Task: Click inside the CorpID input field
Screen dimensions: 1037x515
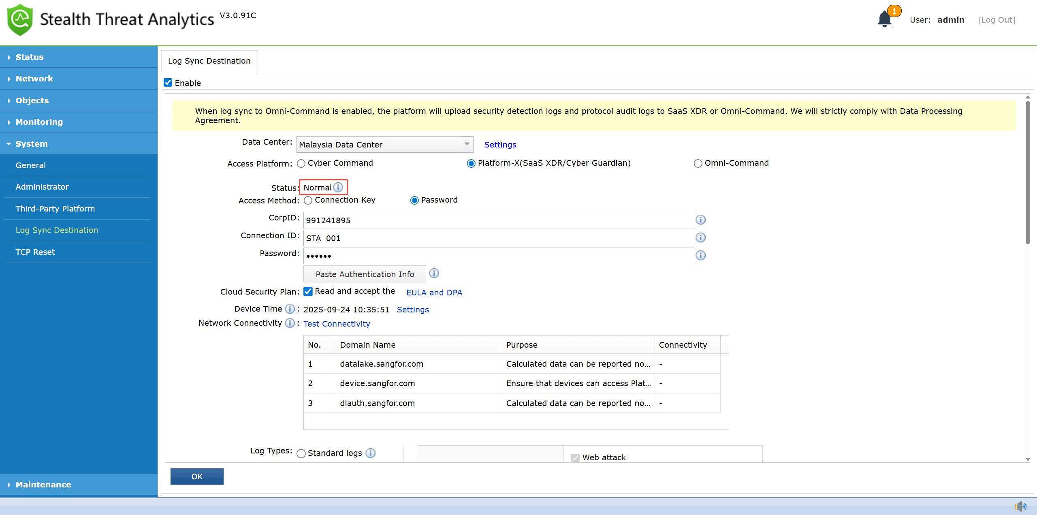Action: [498, 220]
